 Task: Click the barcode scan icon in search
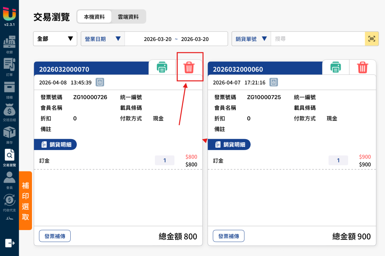coord(371,39)
